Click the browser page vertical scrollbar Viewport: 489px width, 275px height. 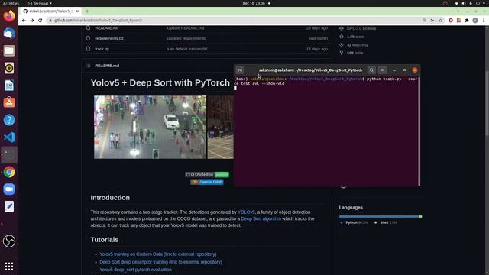487,103
